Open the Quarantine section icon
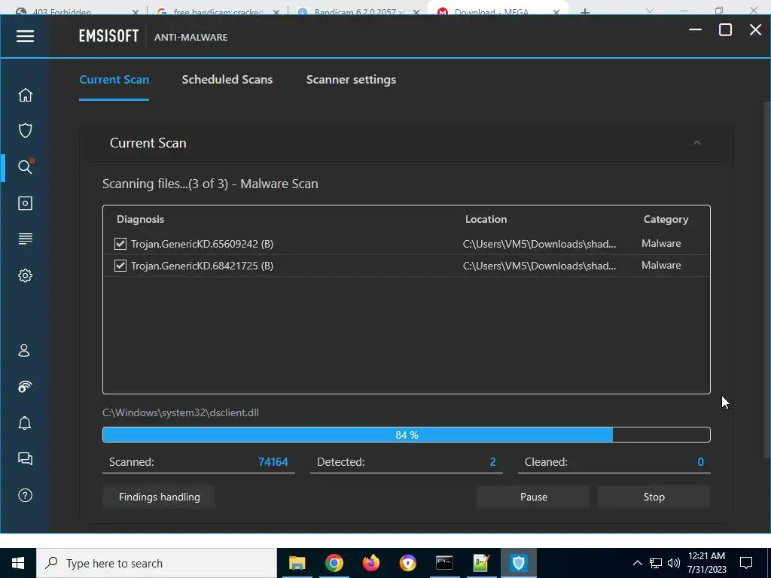The height and width of the screenshot is (578, 771). pos(25,203)
